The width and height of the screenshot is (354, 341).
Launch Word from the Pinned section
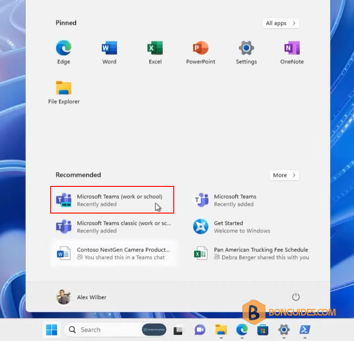(x=109, y=52)
